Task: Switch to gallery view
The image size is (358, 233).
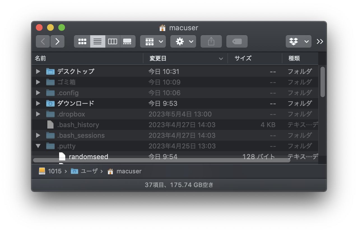Action: (127, 41)
